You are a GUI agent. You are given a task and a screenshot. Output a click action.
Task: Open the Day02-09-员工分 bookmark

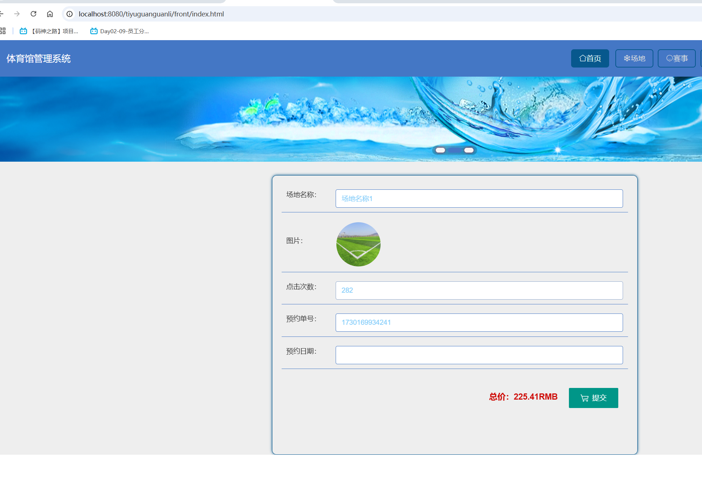pyautogui.click(x=120, y=31)
